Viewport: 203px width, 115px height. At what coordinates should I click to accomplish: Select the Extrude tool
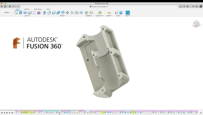pyautogui.click(x=21, y=13)
